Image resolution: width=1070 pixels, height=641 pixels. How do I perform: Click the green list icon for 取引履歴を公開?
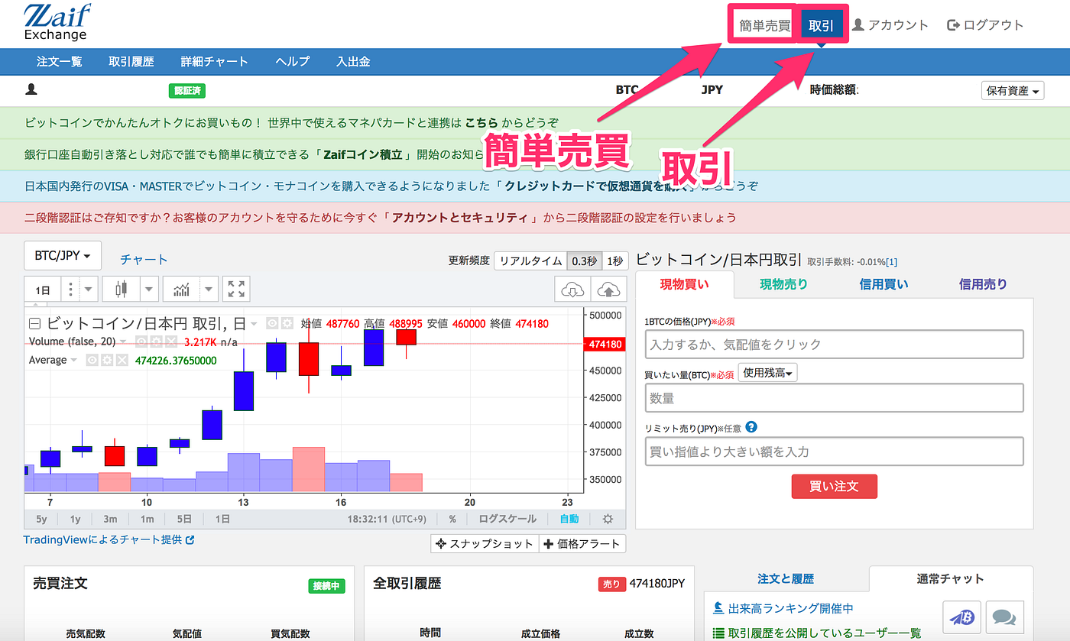click(718, 633)
